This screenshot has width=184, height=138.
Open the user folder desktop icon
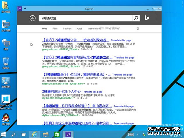pos(6,7)
